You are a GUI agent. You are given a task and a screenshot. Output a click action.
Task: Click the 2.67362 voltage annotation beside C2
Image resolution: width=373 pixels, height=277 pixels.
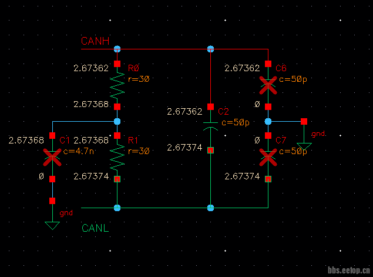point(184,111)
